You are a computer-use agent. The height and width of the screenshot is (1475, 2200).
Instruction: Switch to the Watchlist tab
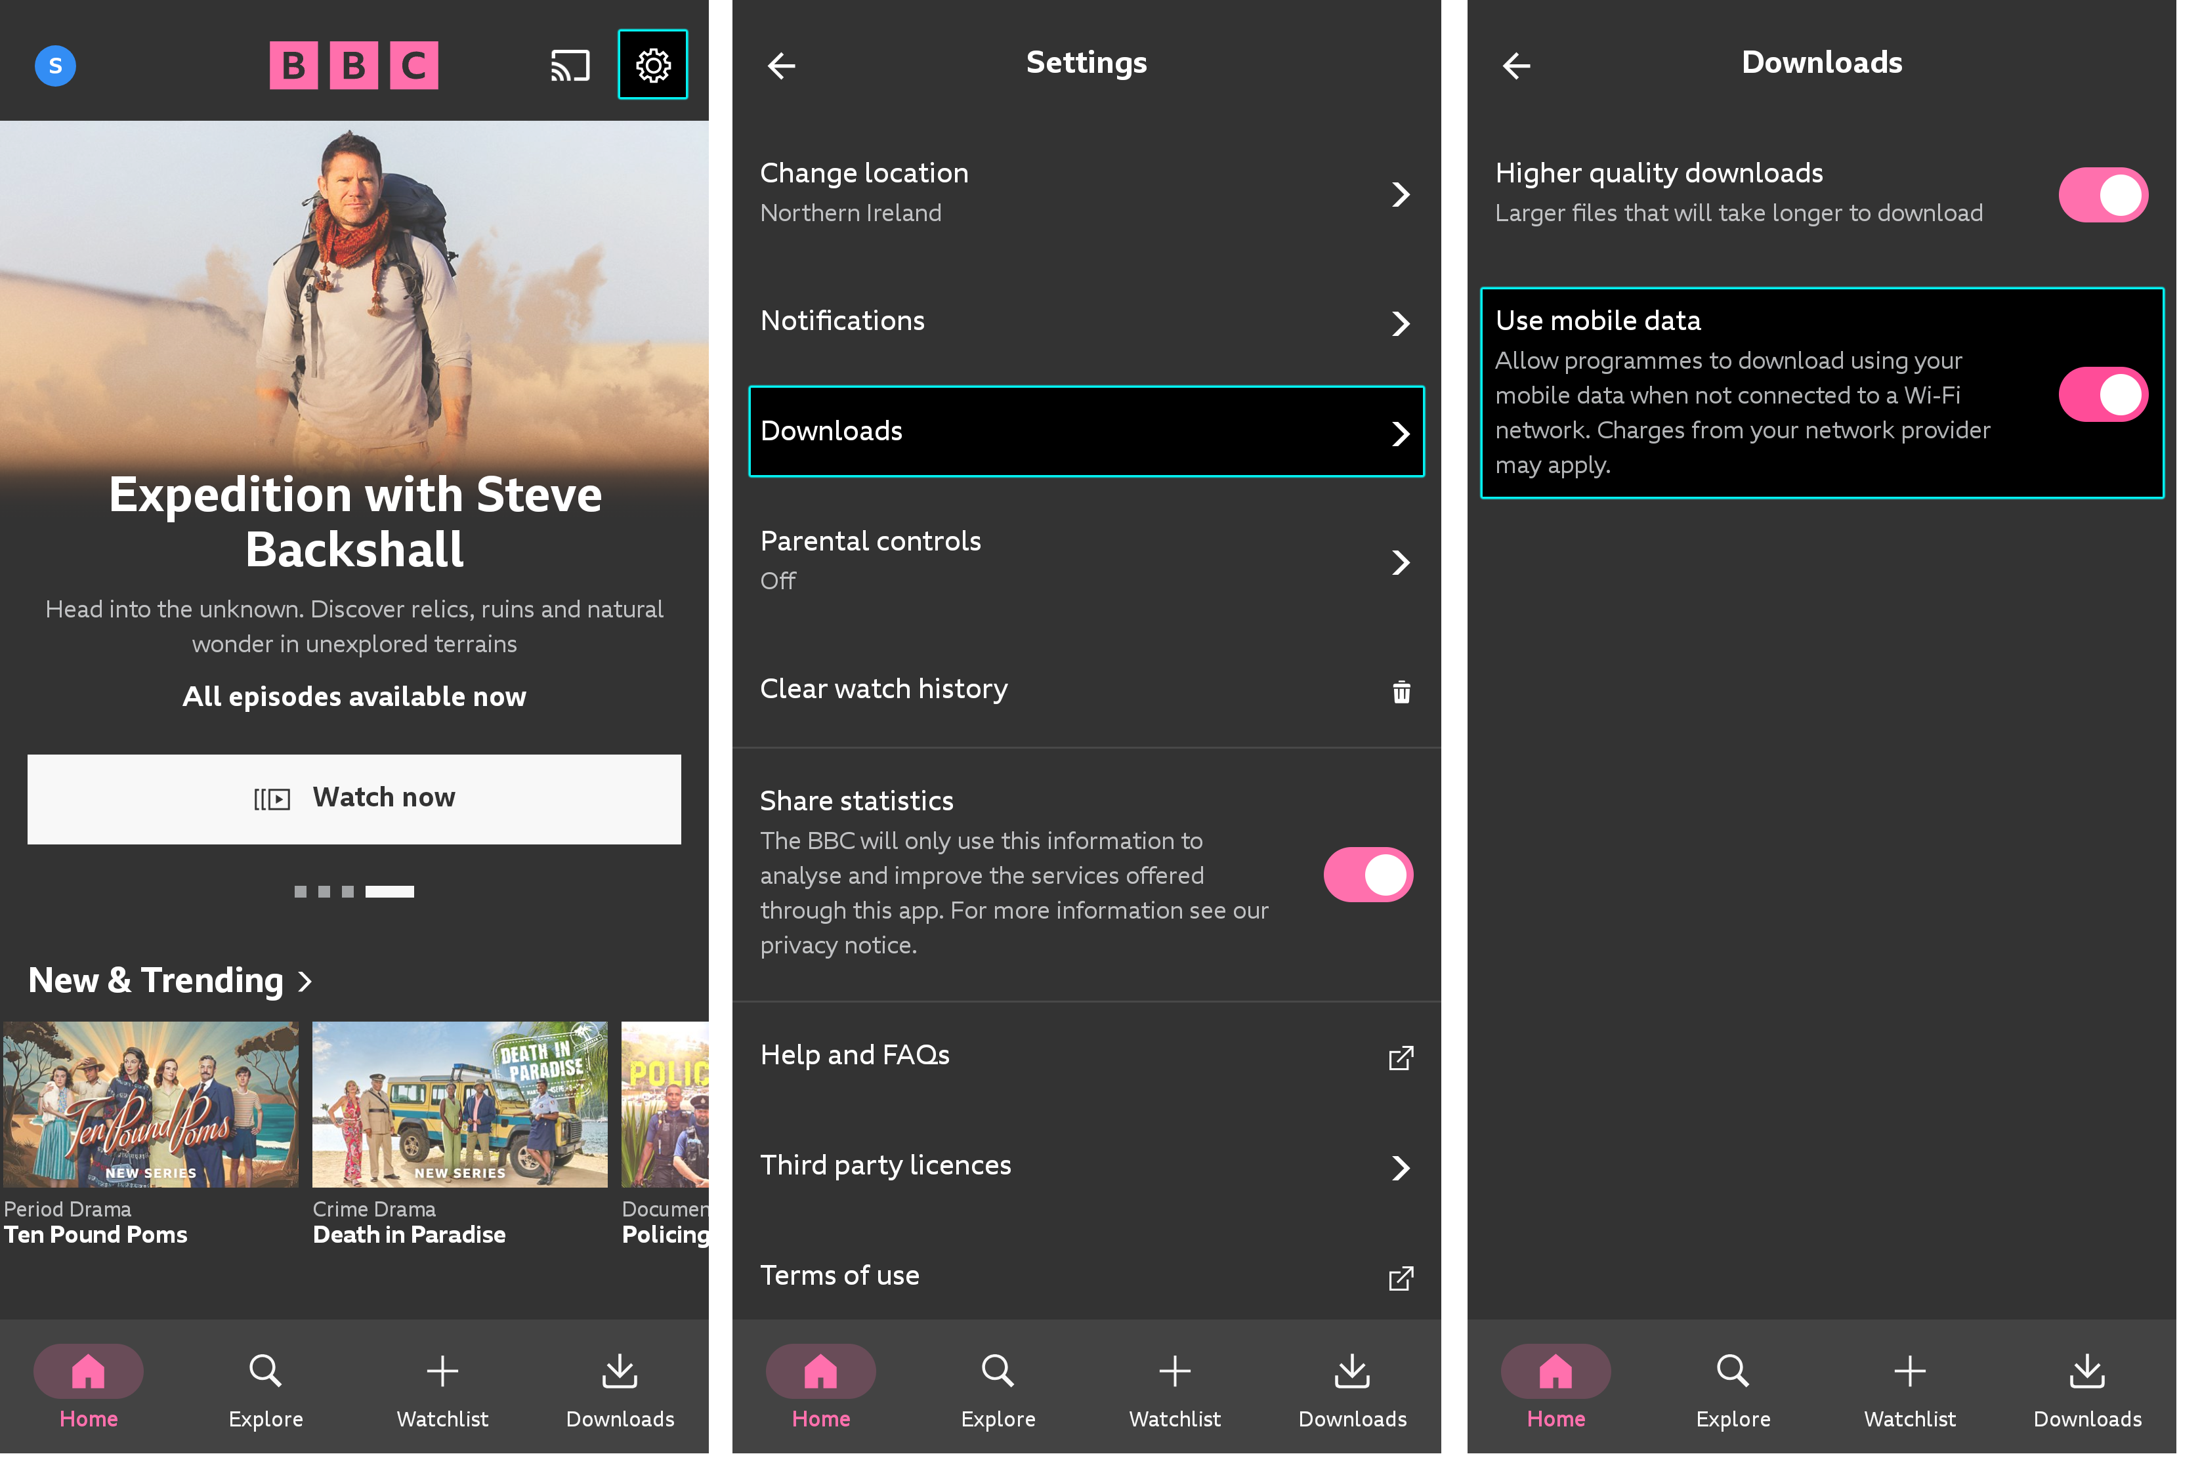click(441, 1394)
